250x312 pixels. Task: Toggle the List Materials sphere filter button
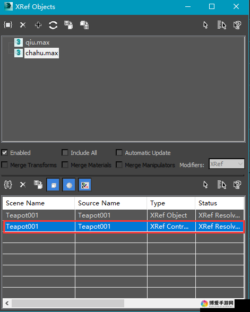pos(69,185)
